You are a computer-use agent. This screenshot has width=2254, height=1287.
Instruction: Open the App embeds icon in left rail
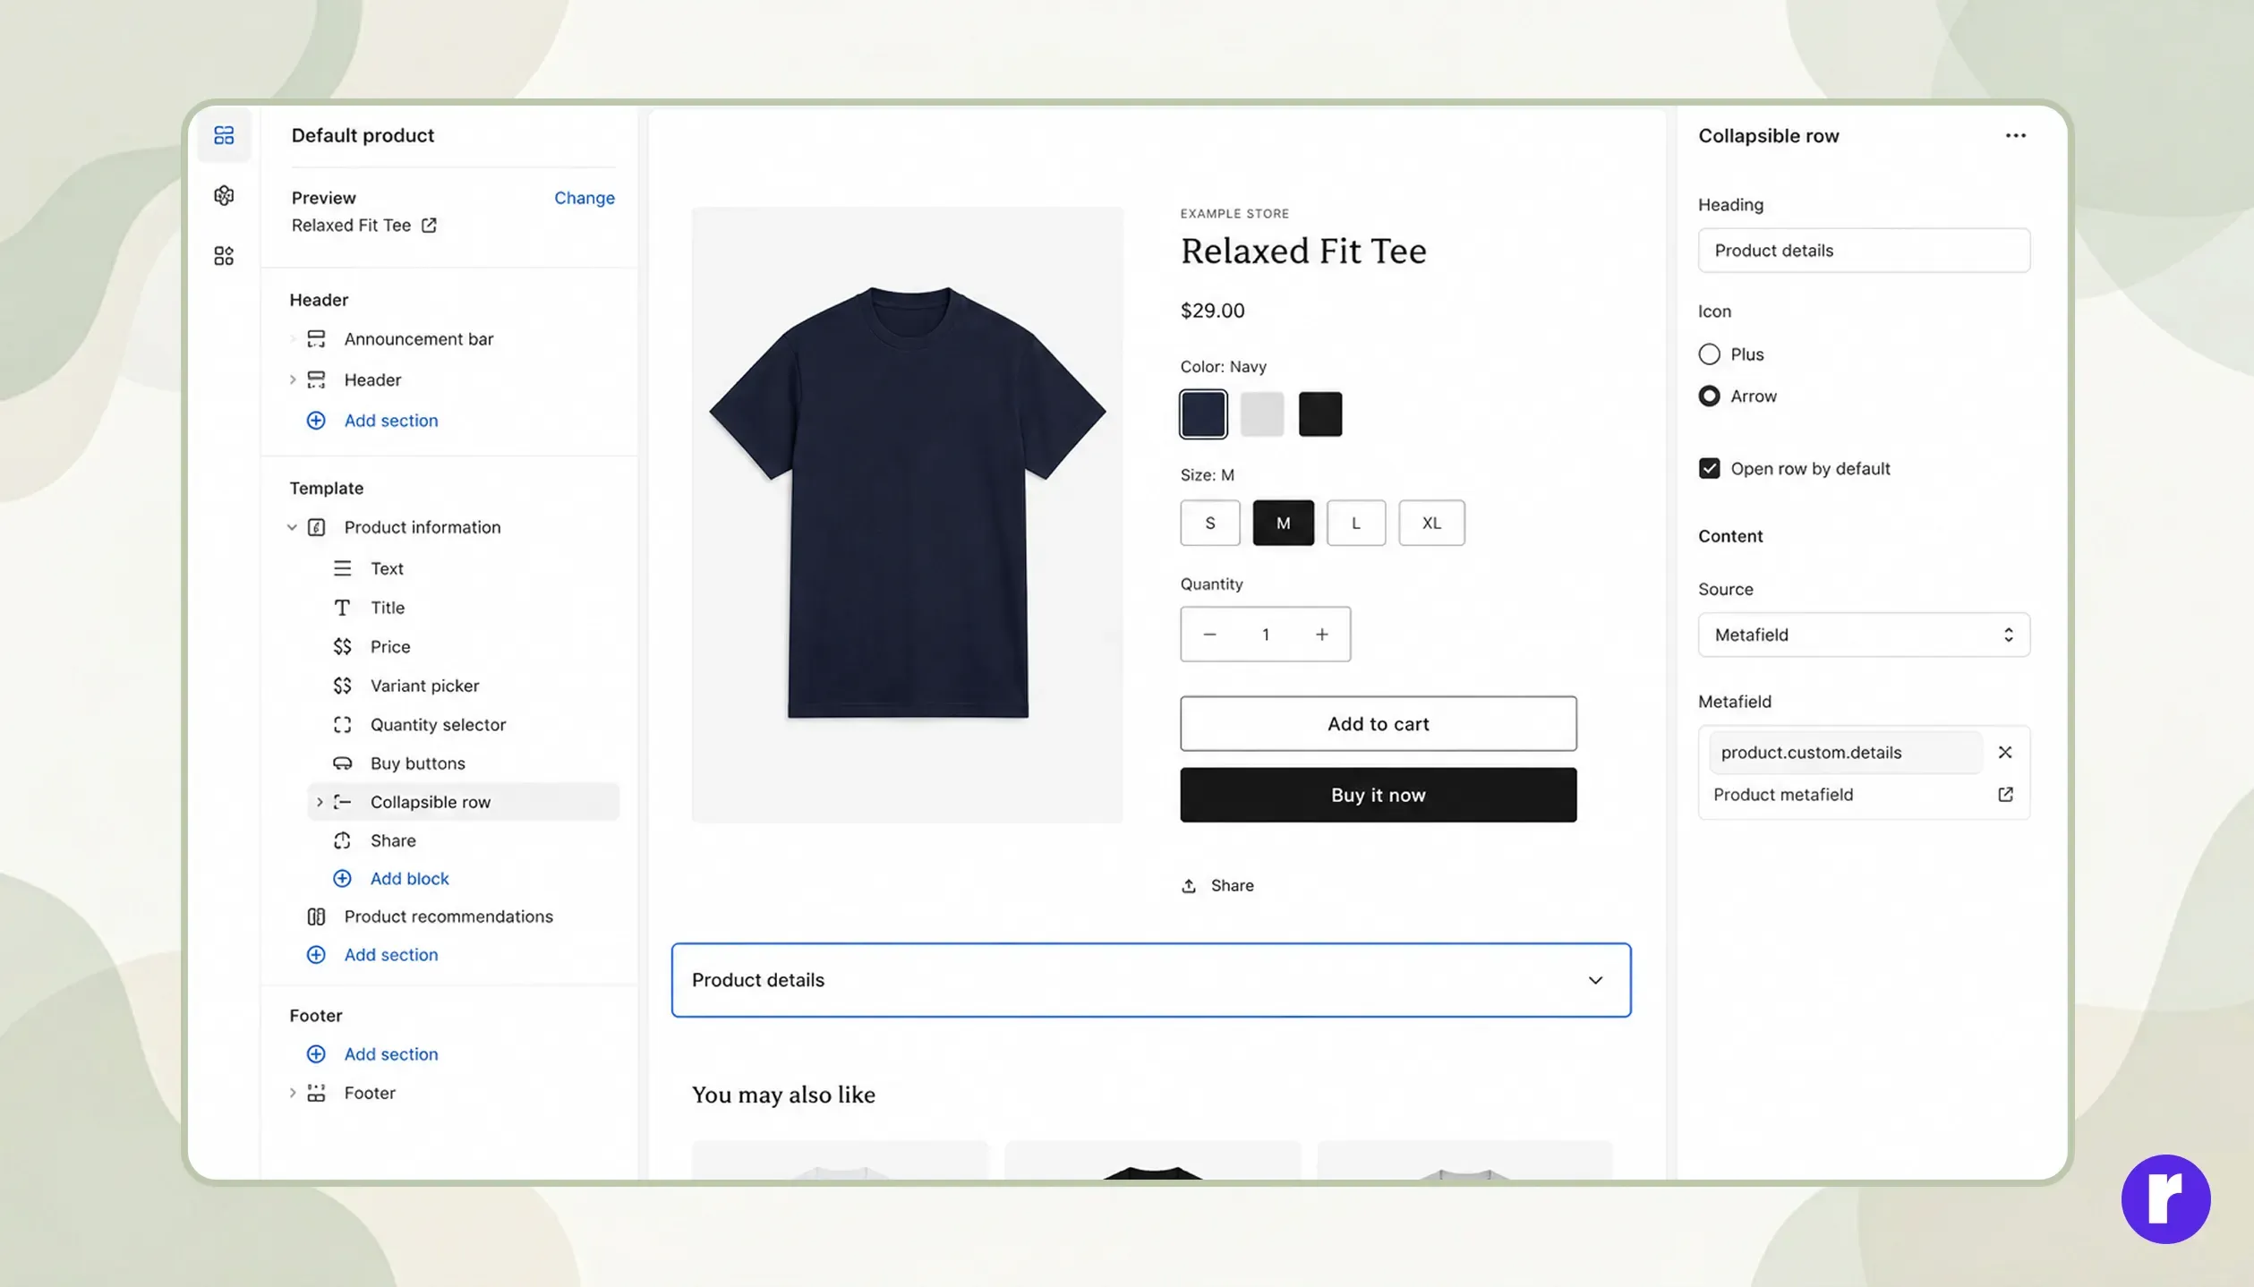pyautogui.click(x=224, y=256)
